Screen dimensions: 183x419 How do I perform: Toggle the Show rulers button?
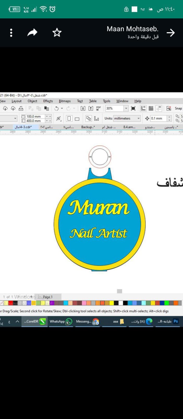coord(143,108)
